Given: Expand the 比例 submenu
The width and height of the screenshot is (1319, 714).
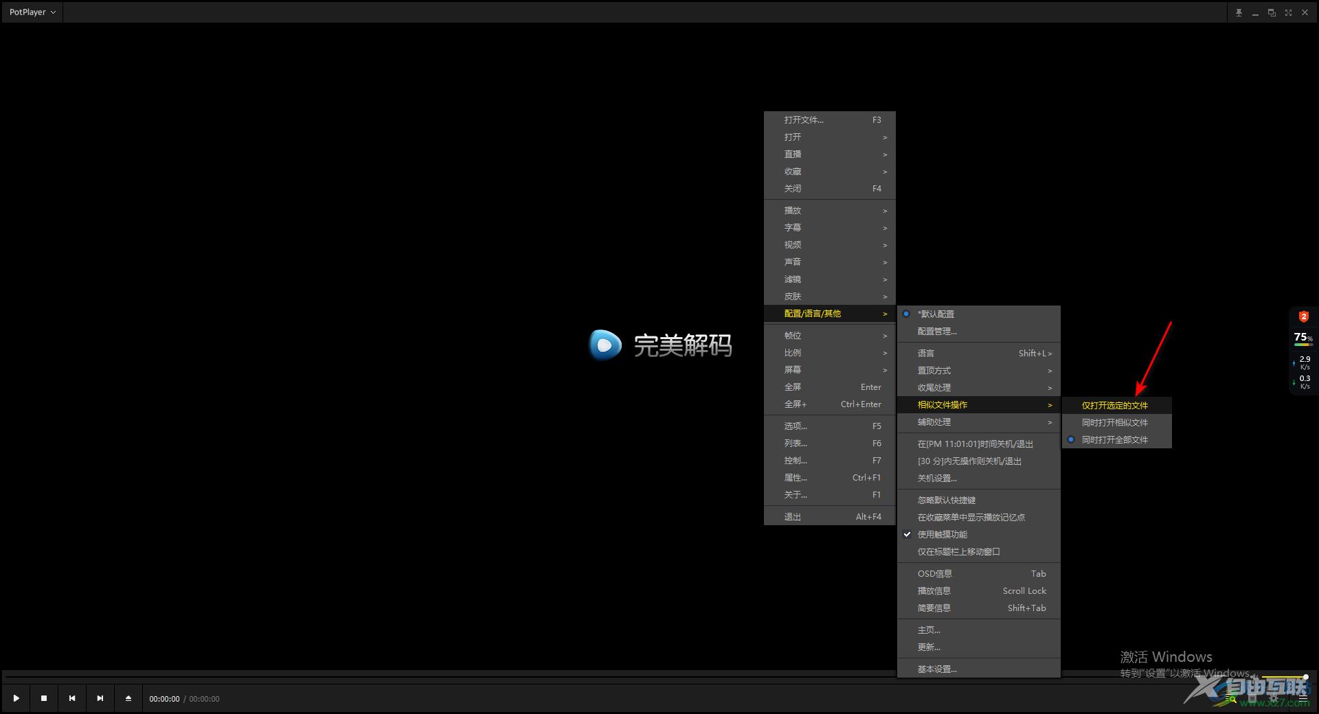Looking at the screenshot, I should pos(830,352).
